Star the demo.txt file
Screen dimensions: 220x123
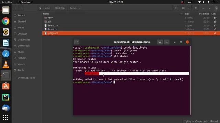click(215, 29)
